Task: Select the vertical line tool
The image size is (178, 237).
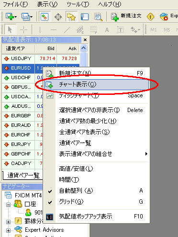Action: 40,30
